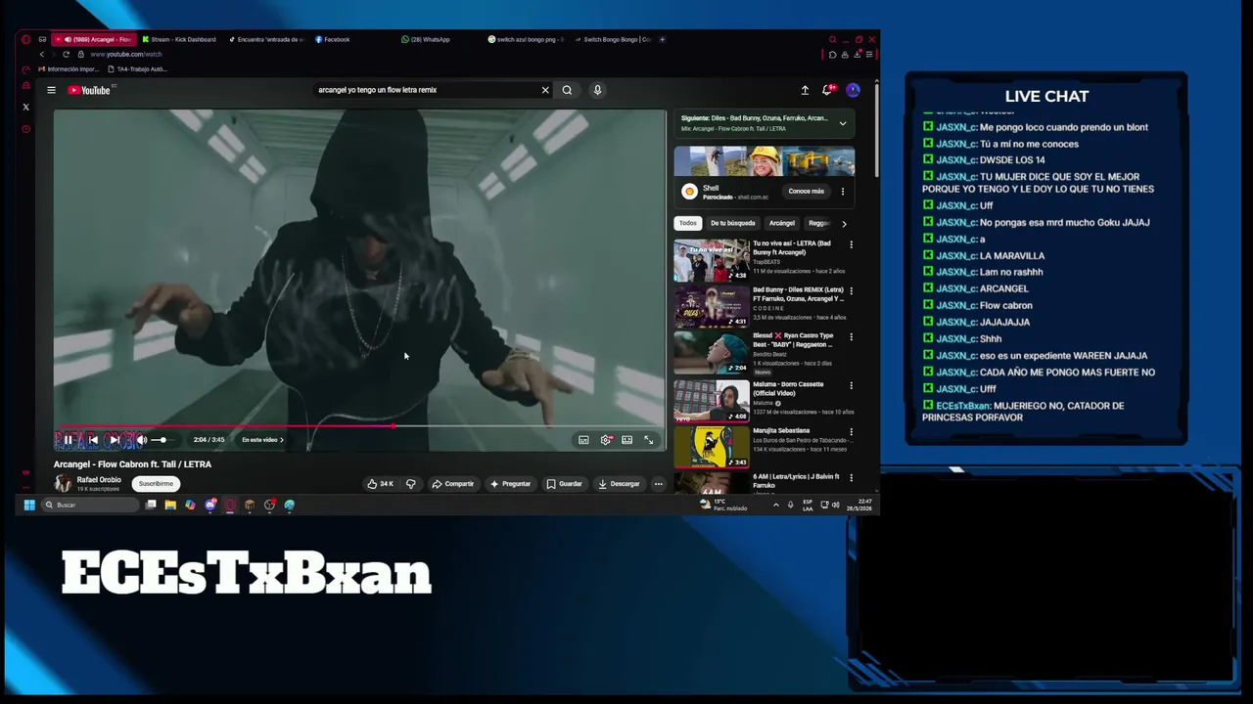
Task: Click the Guardar save button
Action: (565, 484)
